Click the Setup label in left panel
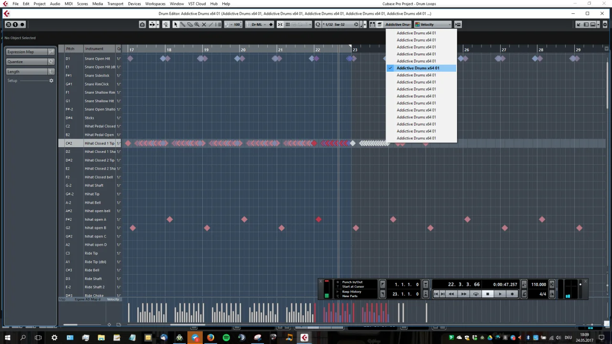This screenshot has width=612, height=344. [12, 80]
